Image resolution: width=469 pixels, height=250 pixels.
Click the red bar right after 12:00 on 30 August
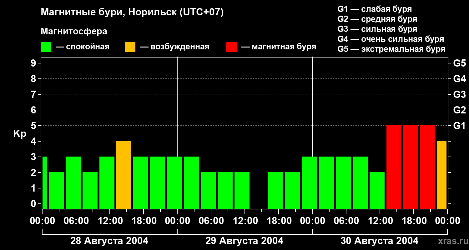coord(394,167)
